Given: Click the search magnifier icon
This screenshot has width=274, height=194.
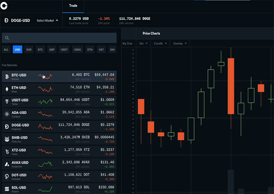Looking at the screenshot, I should (7, 38).
